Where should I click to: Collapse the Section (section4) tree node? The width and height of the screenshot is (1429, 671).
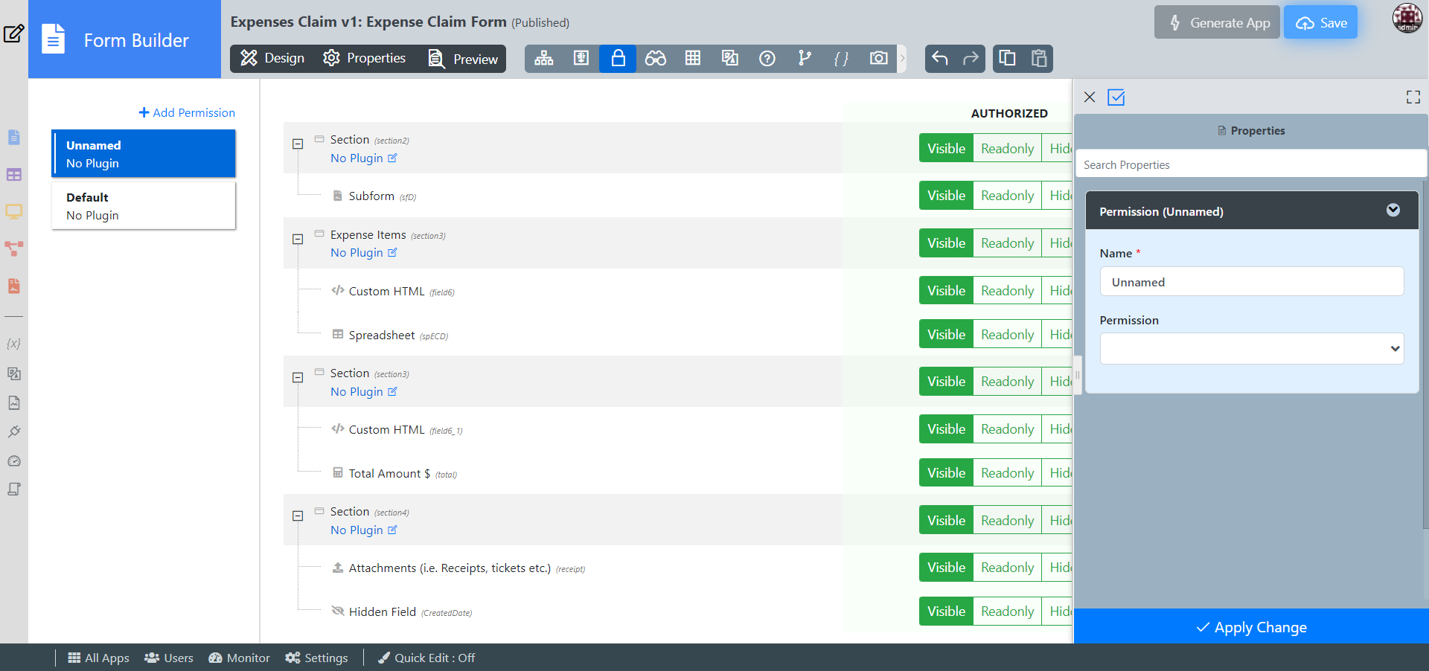[298, 516]
